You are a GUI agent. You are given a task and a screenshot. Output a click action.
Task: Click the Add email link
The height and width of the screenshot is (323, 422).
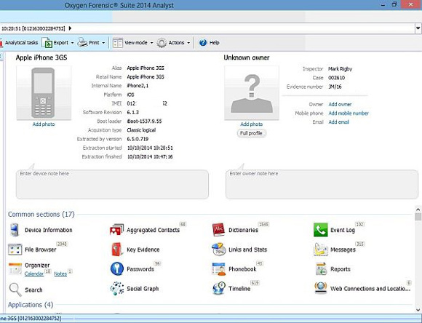coord(338,122)
